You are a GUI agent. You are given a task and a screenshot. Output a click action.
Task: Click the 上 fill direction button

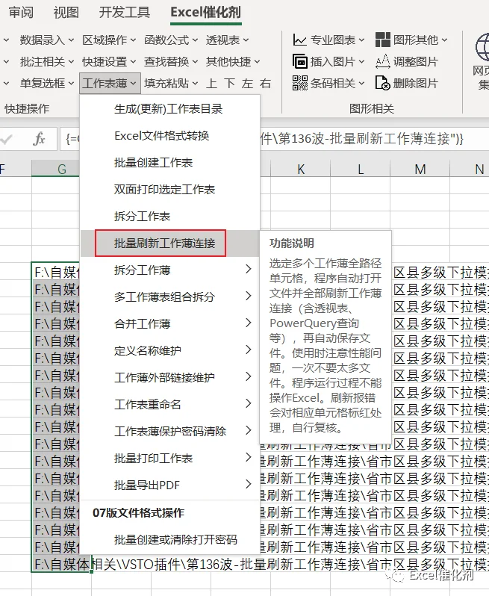(211, 83)
